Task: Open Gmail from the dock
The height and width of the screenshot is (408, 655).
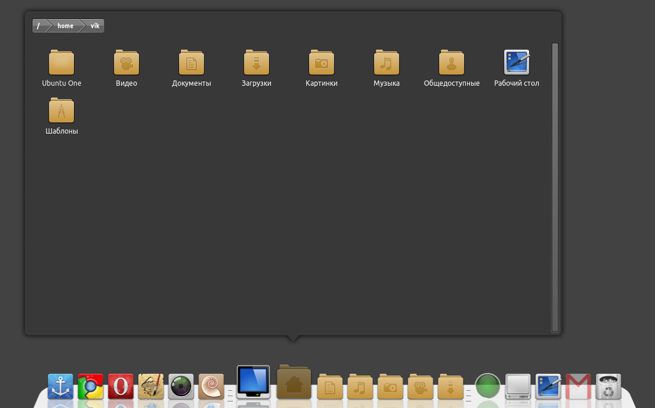Action: point(578,386)
